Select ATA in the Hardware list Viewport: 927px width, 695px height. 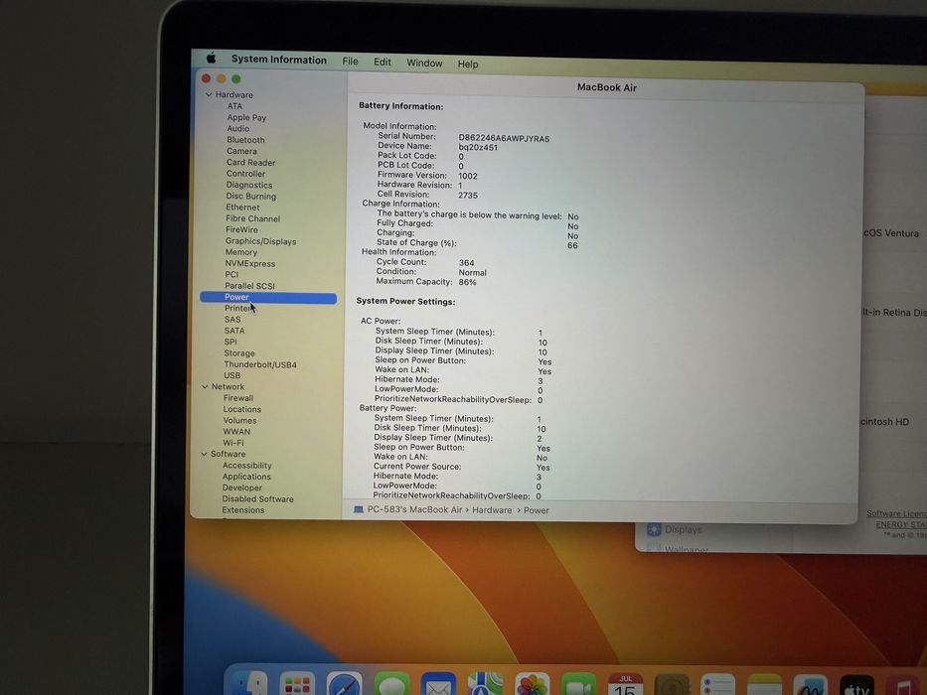234,106
